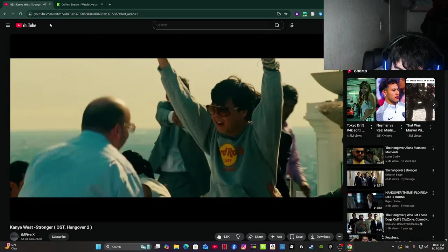Download the video

[x=321, y=237]
